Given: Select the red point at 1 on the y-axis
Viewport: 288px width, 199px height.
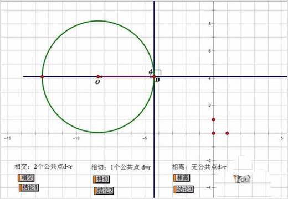Looking at the screenshot, I should click(213, 119).
